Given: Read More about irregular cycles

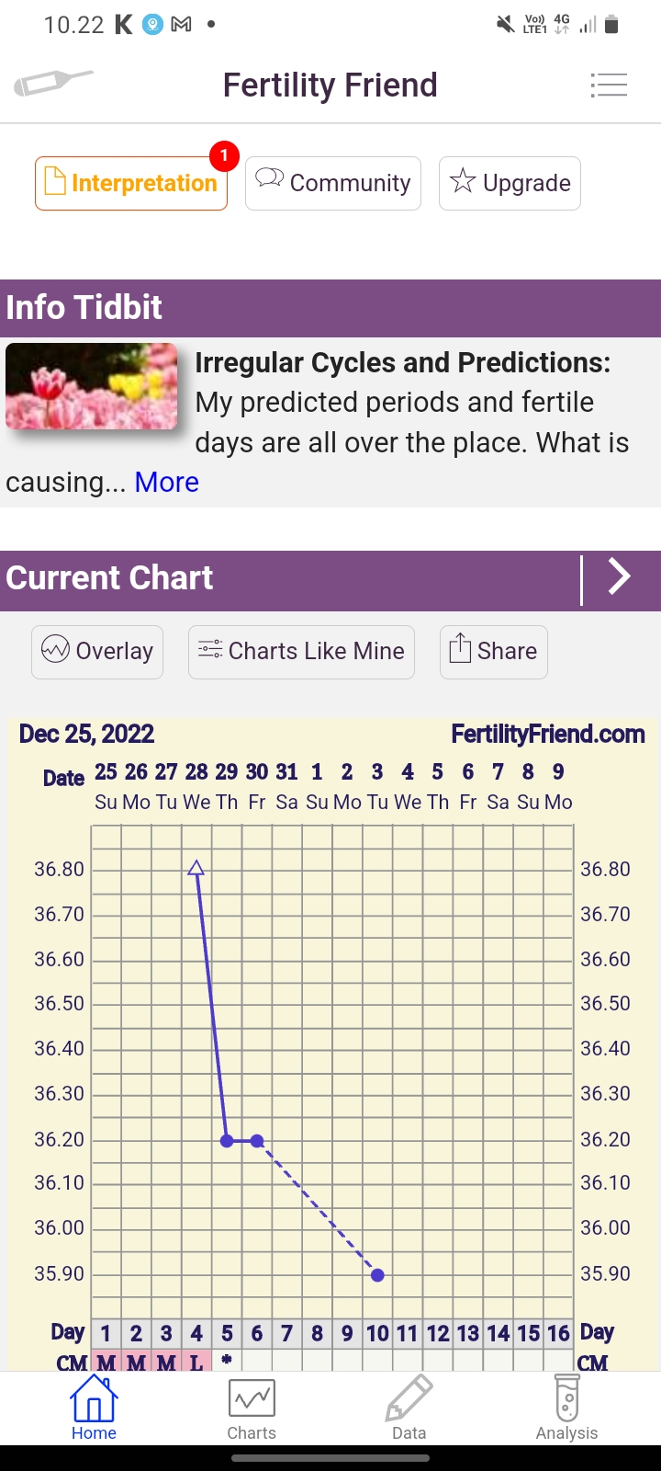Looking at the screenshot, I should (166, 482).
